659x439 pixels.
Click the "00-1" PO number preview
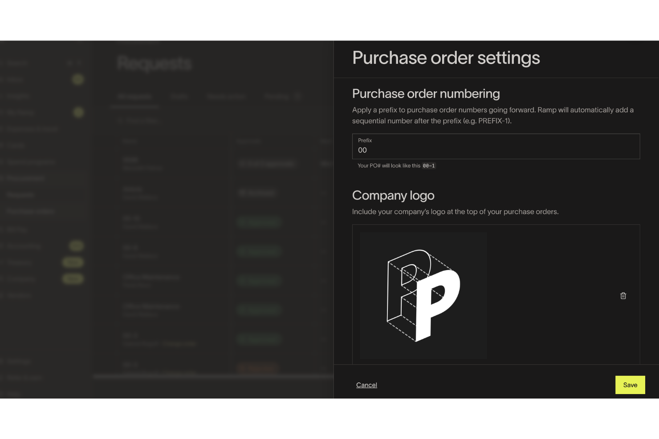[429, 166]
